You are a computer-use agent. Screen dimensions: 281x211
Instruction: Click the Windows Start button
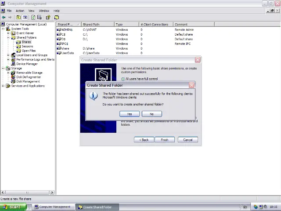[12, 207]
